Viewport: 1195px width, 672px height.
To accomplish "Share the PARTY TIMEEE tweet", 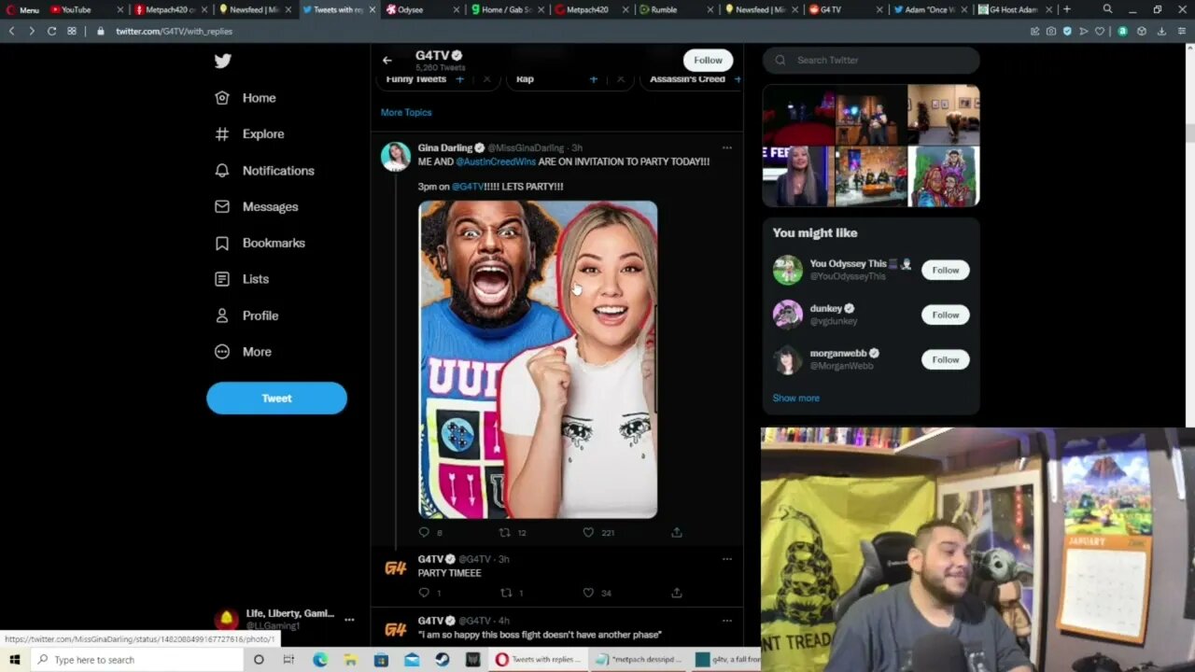I will (x=677, y=593).
